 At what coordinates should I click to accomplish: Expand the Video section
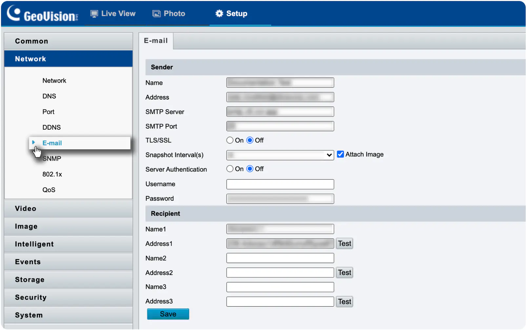click(x=69, y=209)
